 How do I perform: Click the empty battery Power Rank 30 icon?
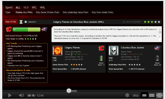tap(157, 58)
